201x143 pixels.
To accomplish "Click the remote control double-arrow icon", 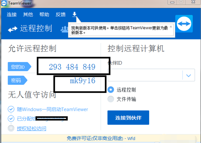I will click(x=13, y=29).
